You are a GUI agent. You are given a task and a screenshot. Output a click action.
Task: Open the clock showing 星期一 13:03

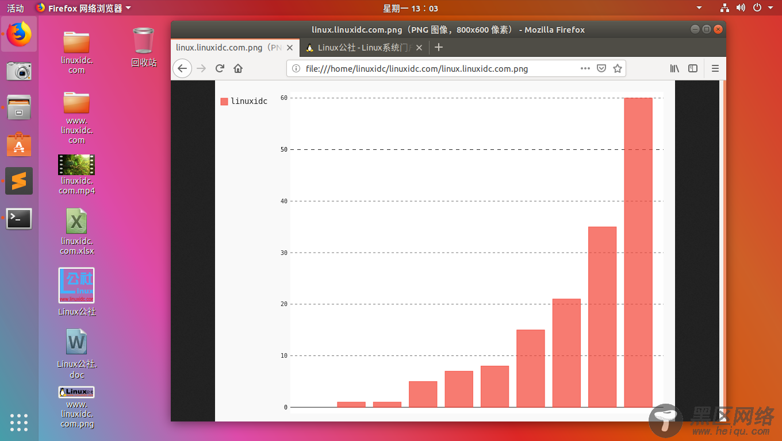[411, 8]
